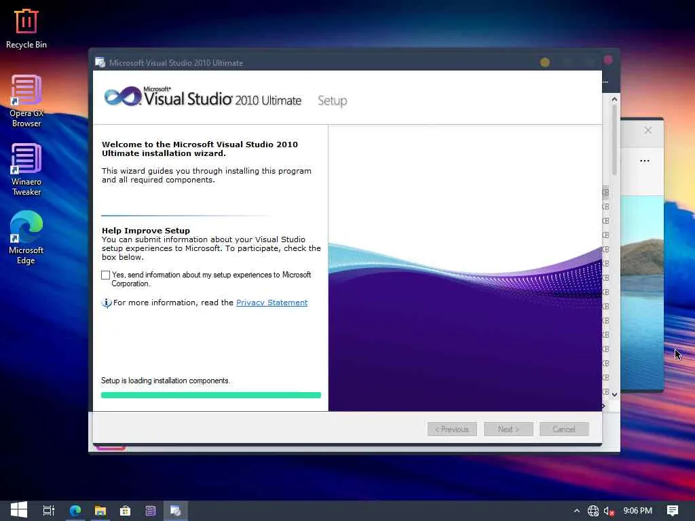Open the Privacy Statement link
Screen dimensions: 695x521
point(271,303)
